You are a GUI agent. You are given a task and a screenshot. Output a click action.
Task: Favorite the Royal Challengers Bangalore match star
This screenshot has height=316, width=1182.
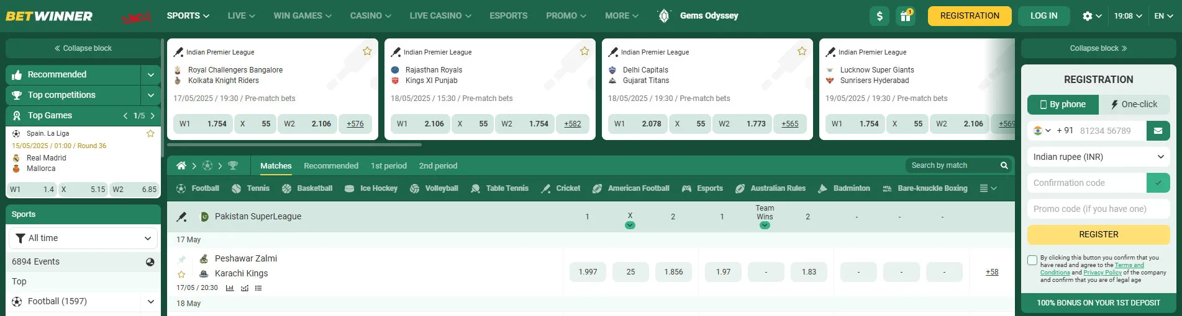367,51
